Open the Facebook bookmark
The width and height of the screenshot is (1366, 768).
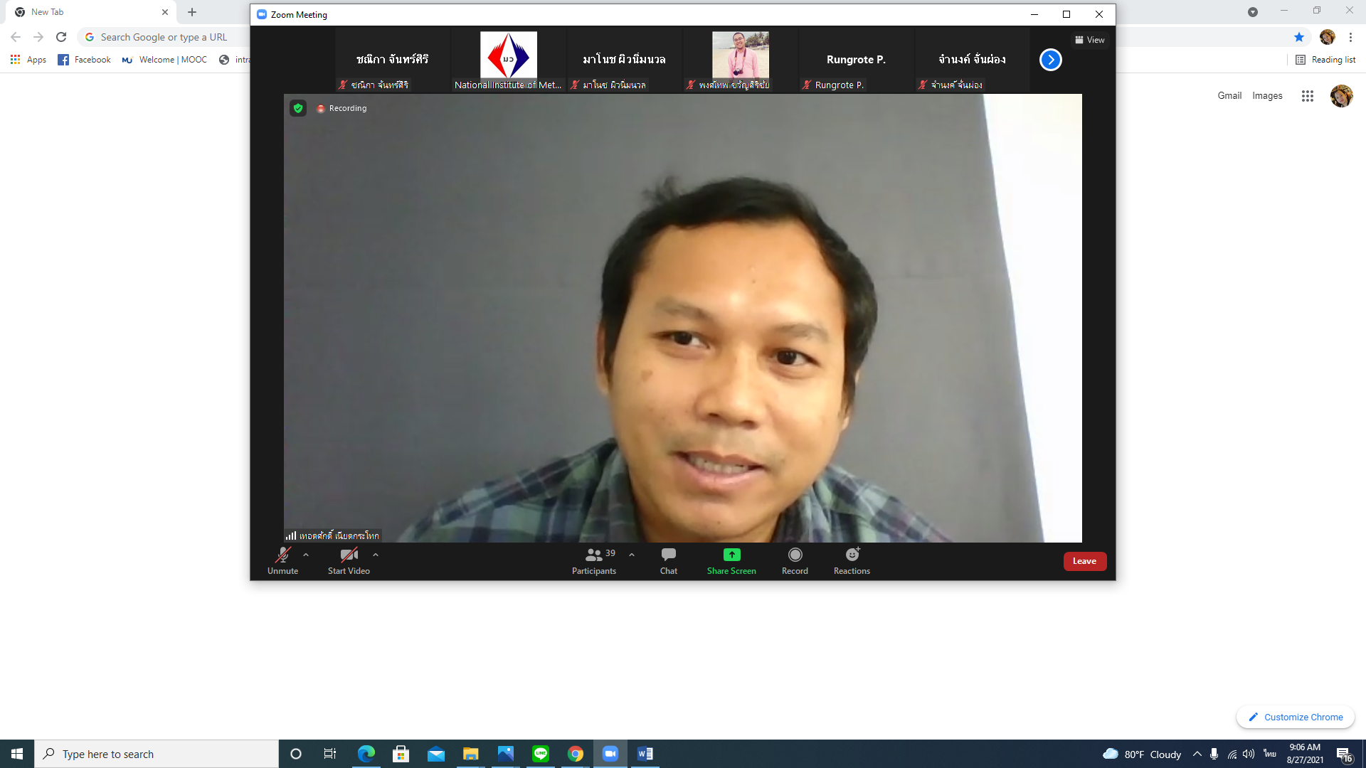coord(85,60)
